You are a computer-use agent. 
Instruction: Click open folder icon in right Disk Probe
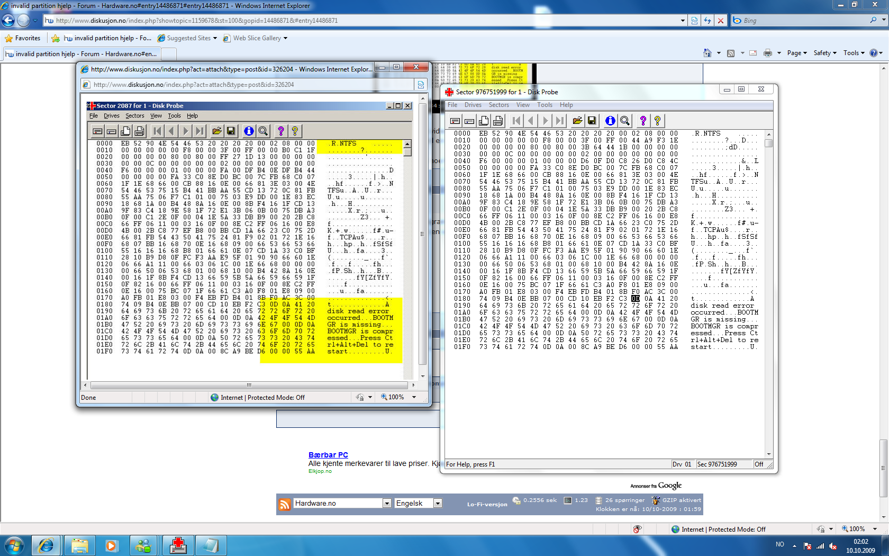(x=577, y=121)
